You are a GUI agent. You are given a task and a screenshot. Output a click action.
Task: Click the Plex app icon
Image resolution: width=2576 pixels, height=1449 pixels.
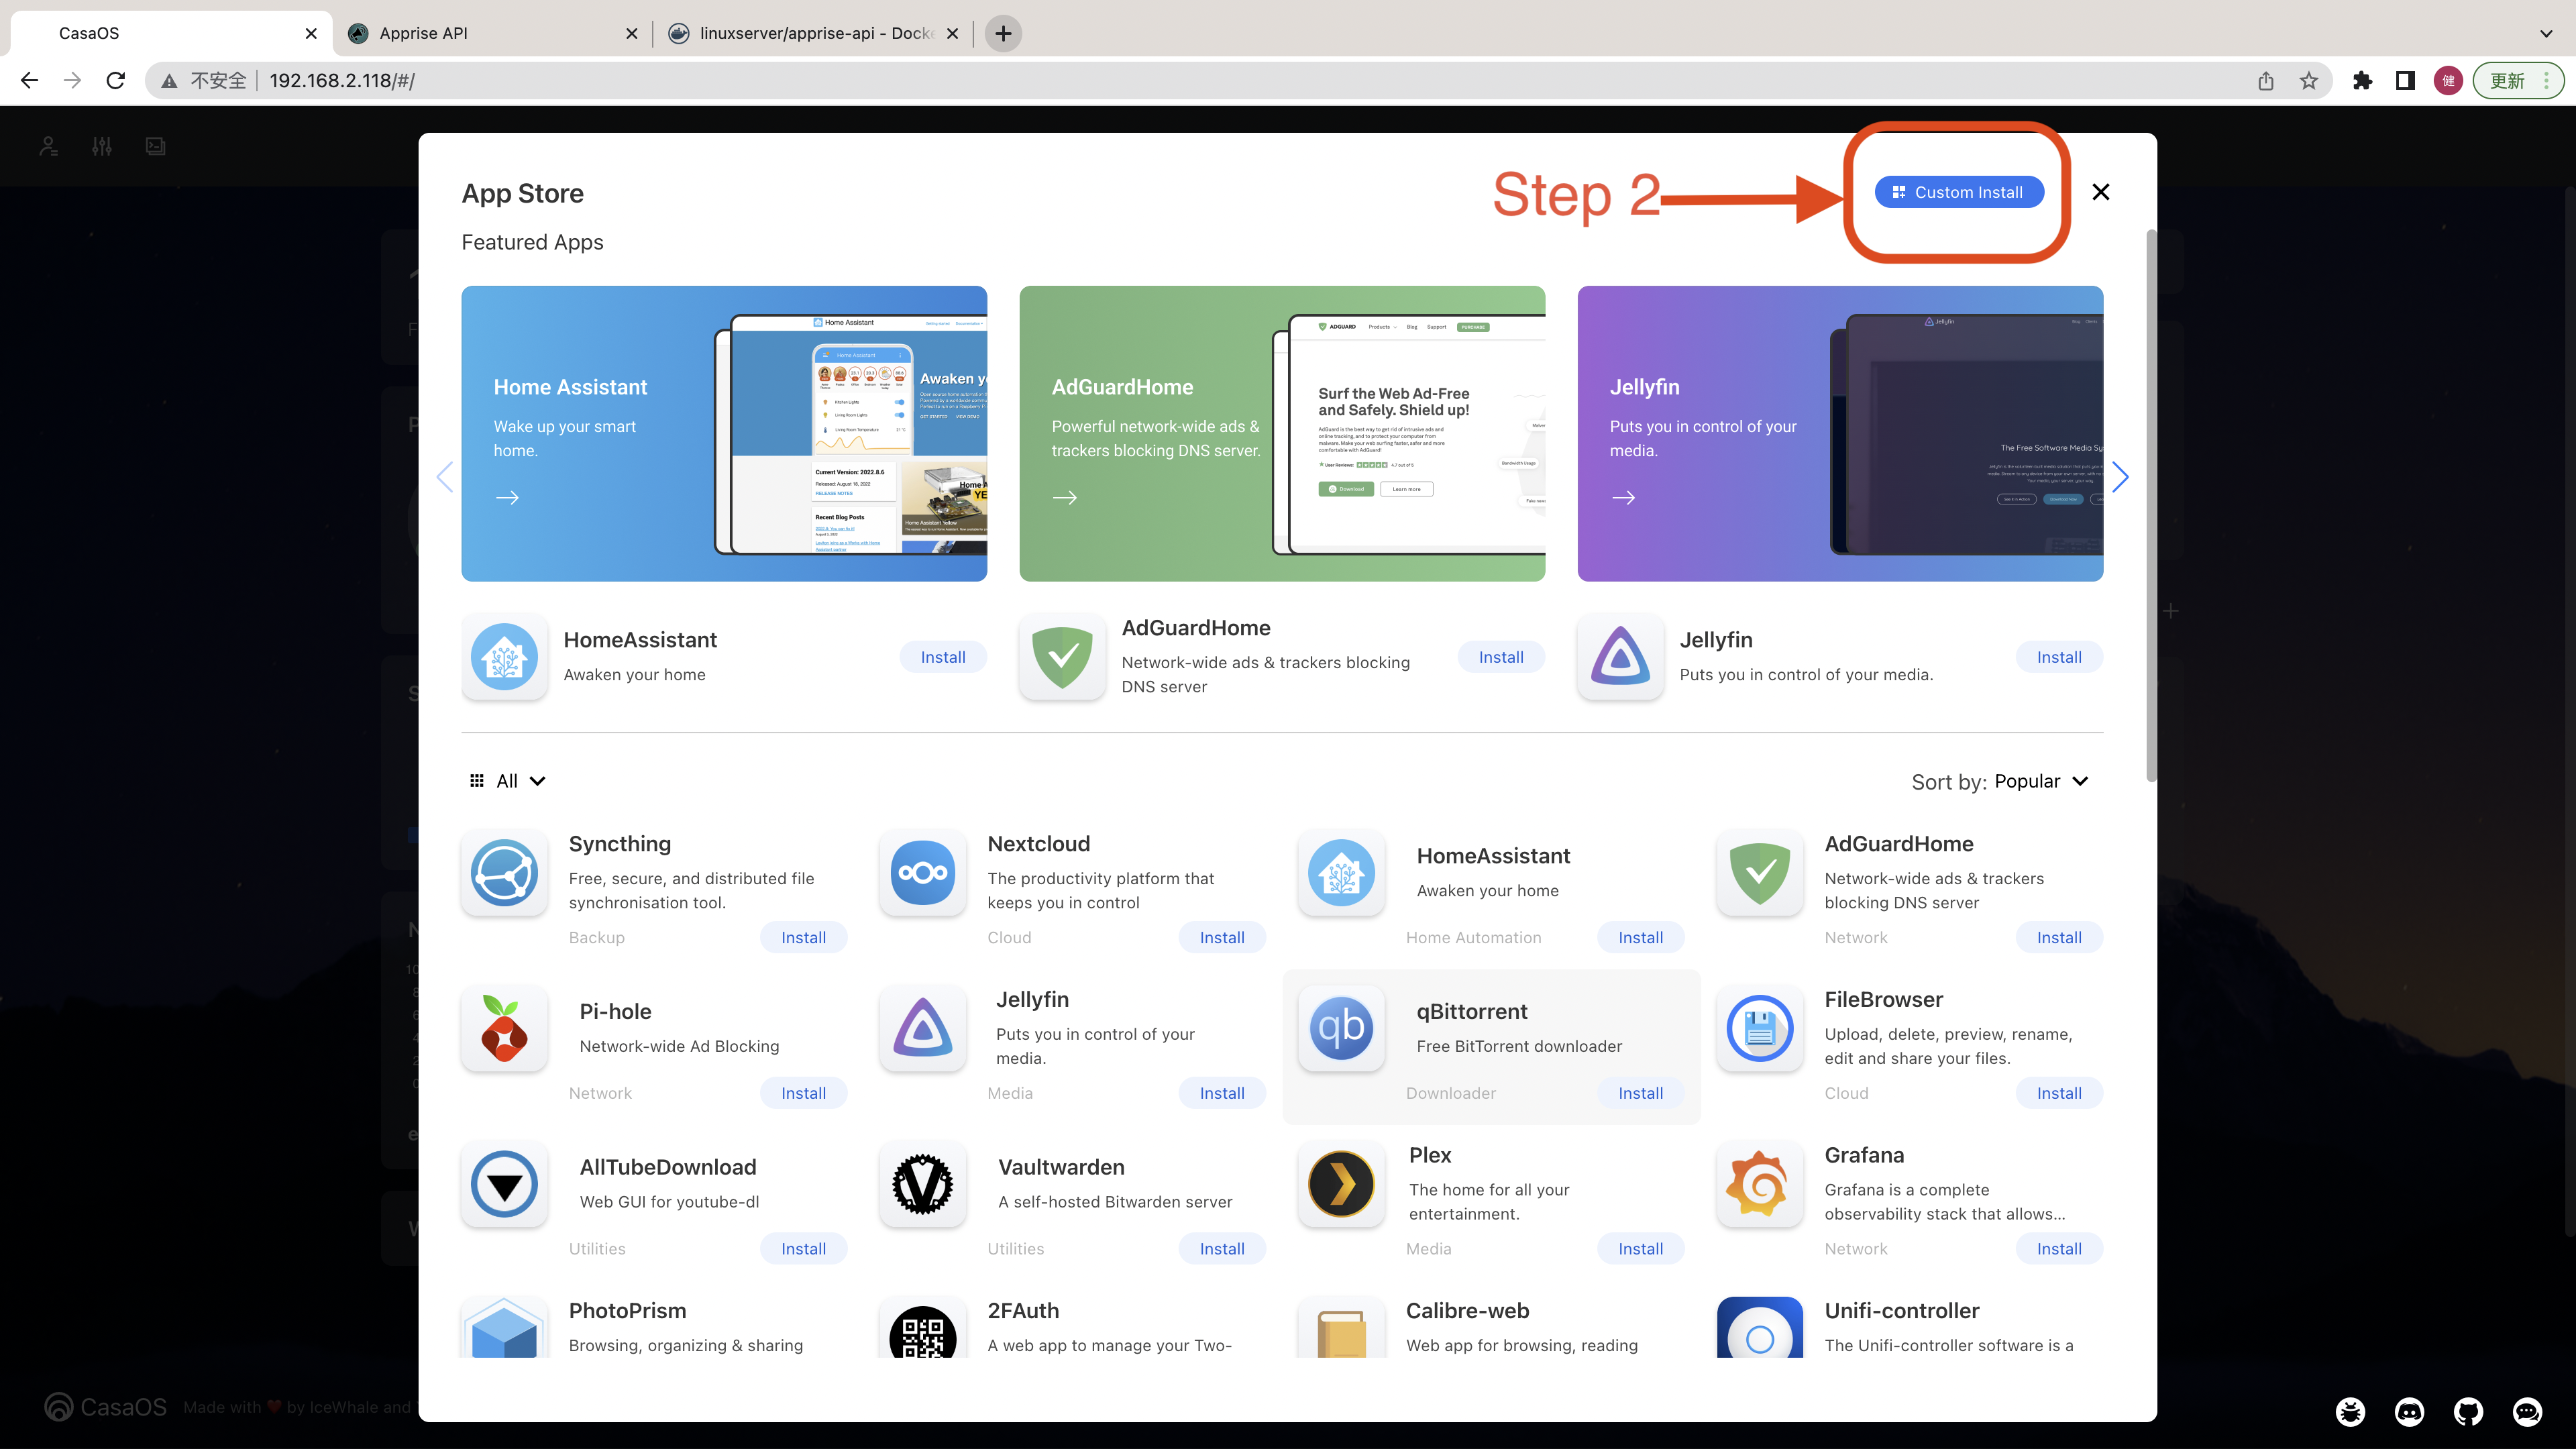pos(1341,1184)
